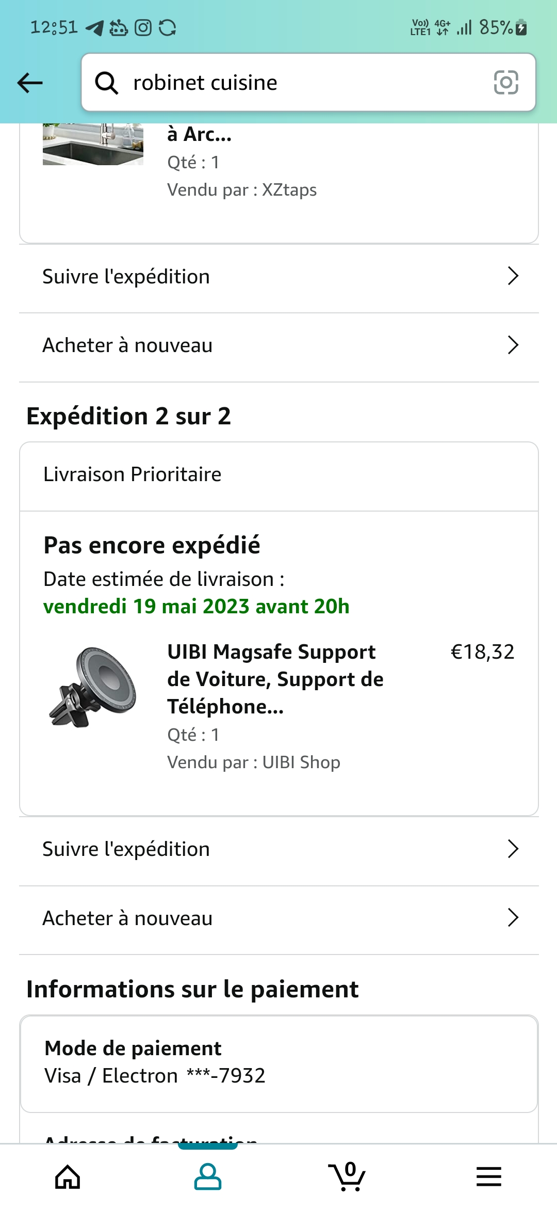Screen dimensions: 557x1208
Task: Open the shopping cart
Action: (x=347, y=1177)
